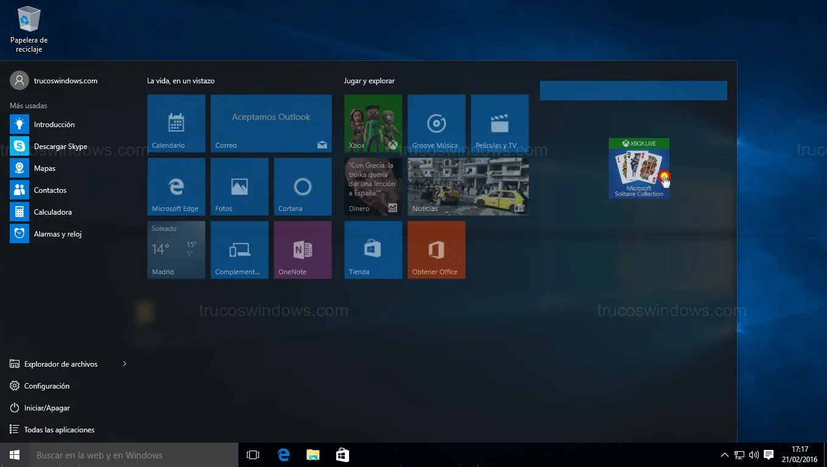Open Configuración from Start menu
This screenshot has width=827, height=467.
click(46, 386)
